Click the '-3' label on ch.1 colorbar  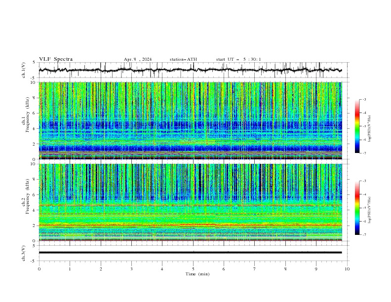click(x=364, y=99)
